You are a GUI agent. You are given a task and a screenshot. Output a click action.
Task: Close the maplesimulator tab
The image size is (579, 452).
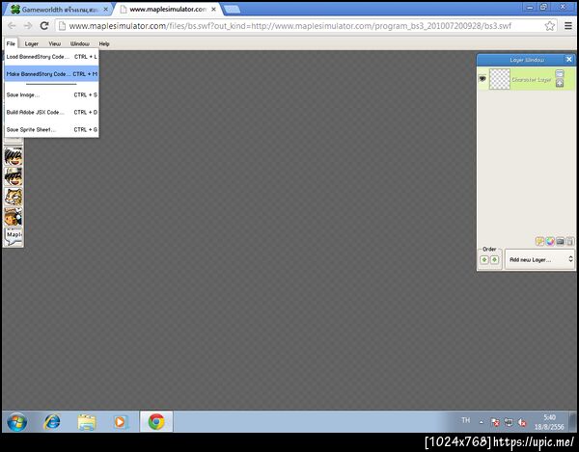tap(213, 10)
